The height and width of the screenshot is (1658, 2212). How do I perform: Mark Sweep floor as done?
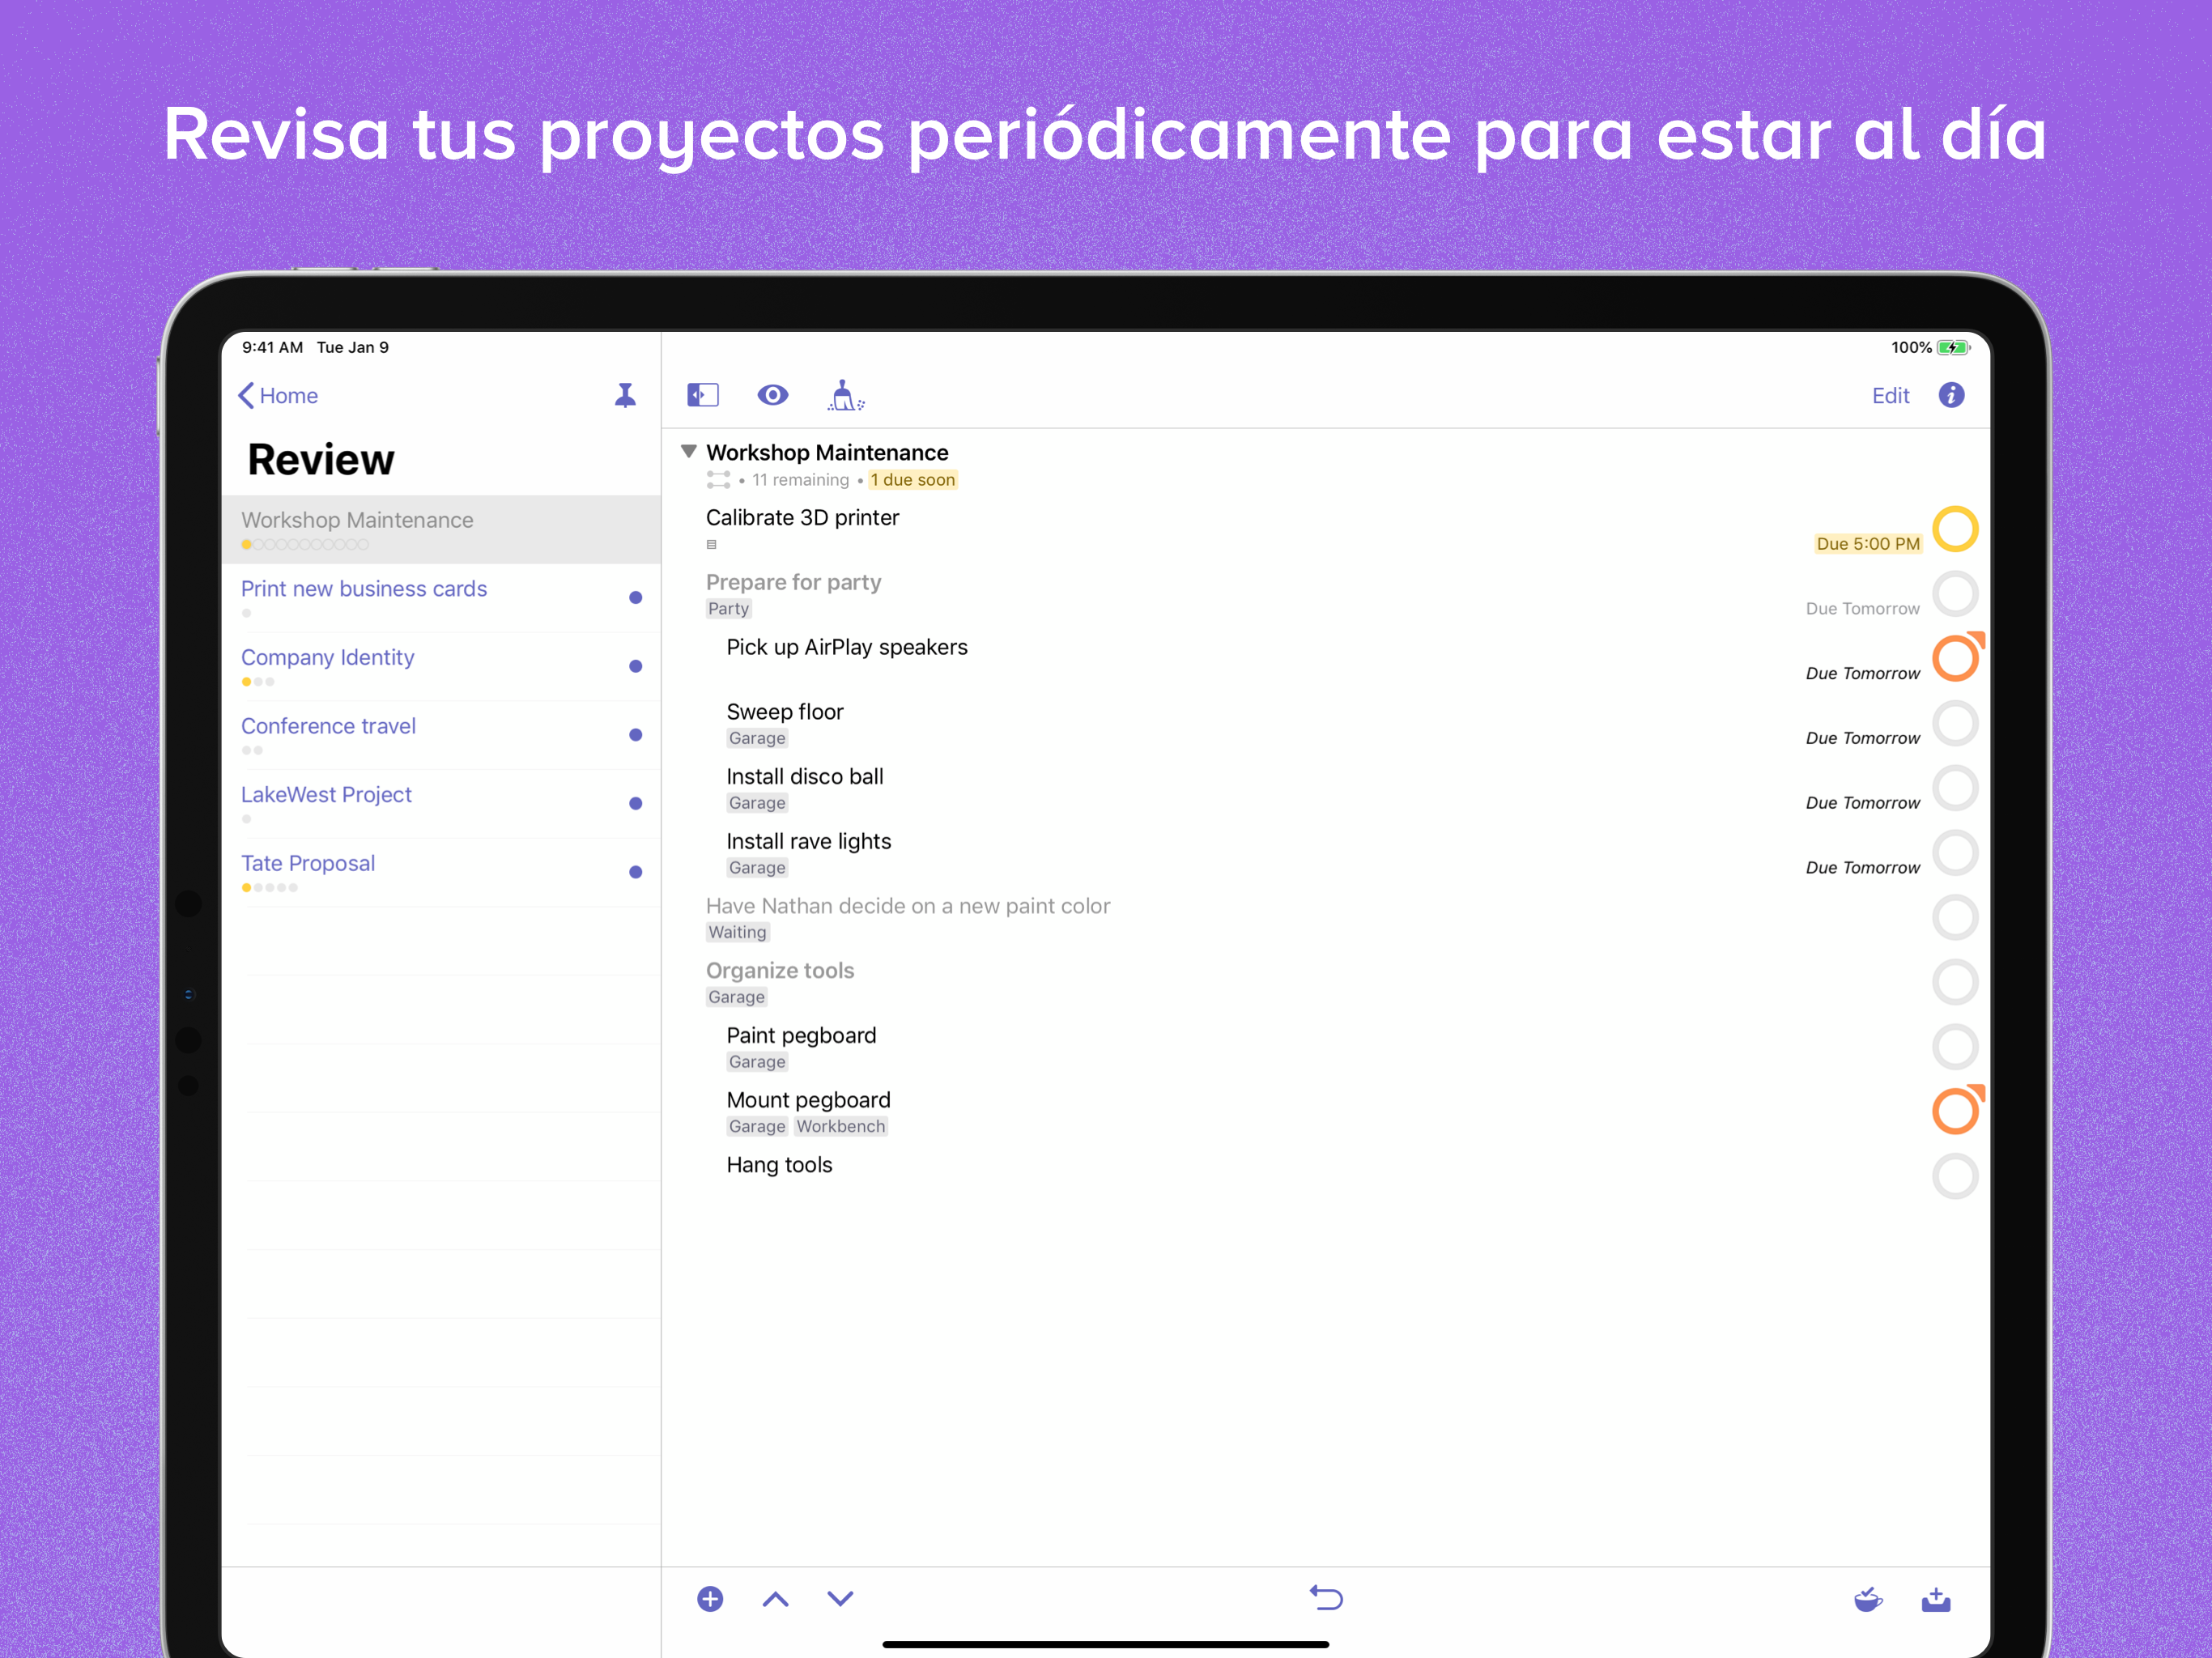click(1955, 723)
